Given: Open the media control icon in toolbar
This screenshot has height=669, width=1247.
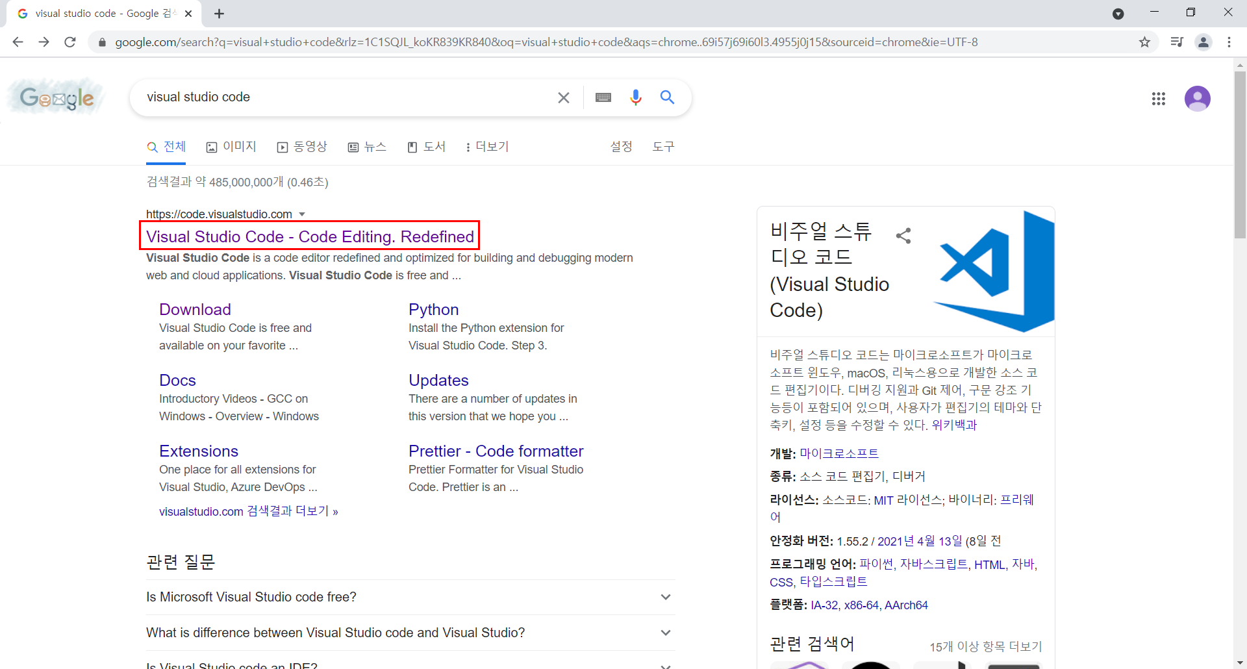Looking at the screenshot, I should tap(1176, 42).
